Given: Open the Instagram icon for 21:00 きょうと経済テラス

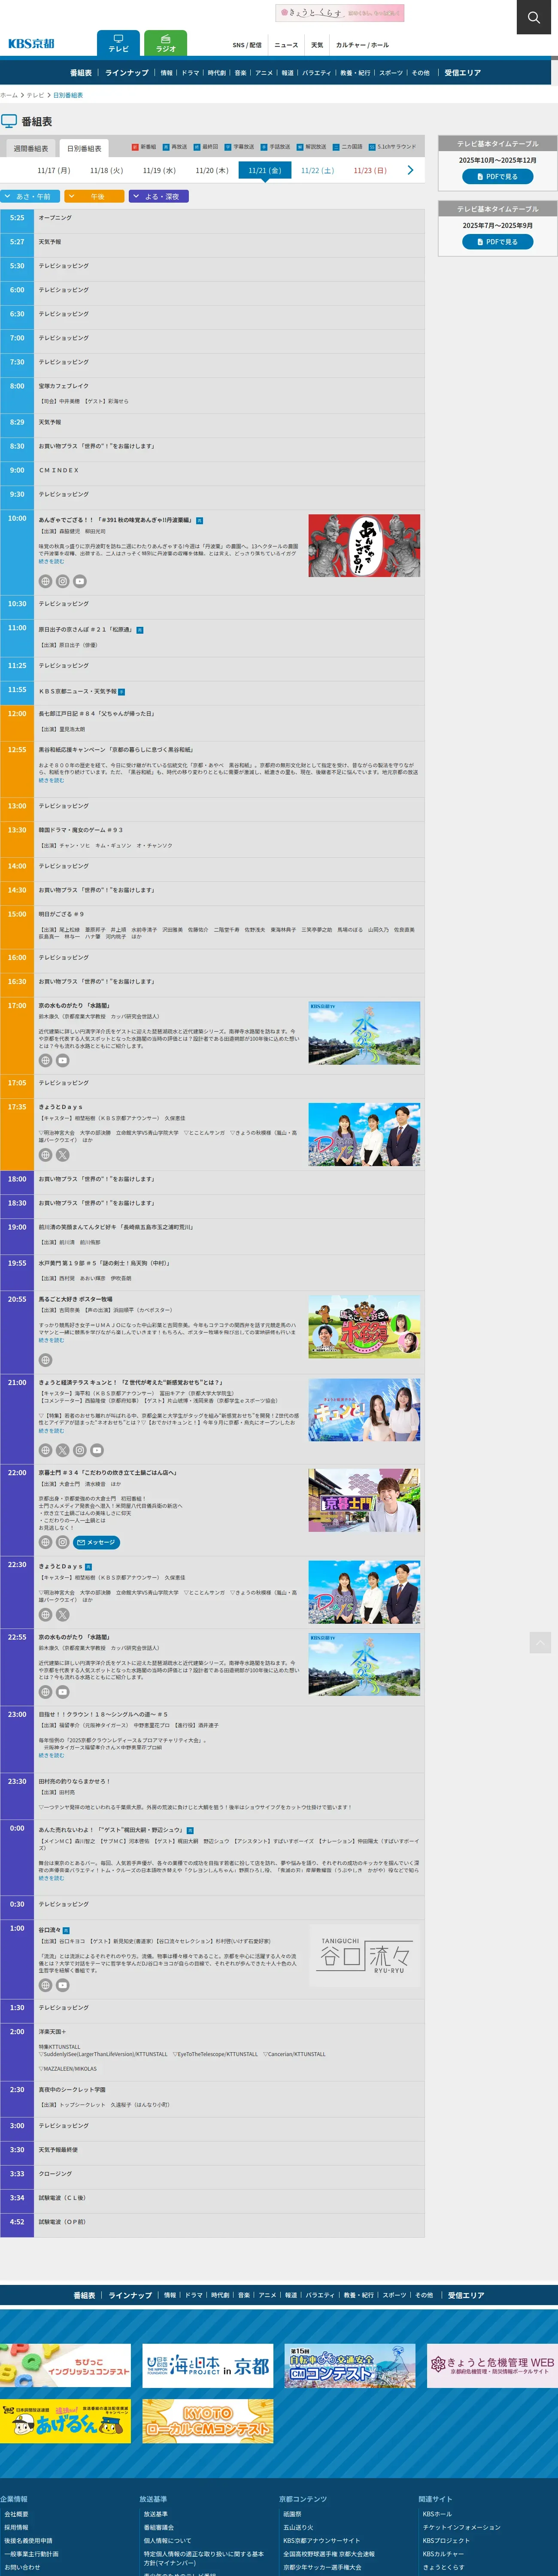Looking at the screenshot, I should pos(79,1450).
